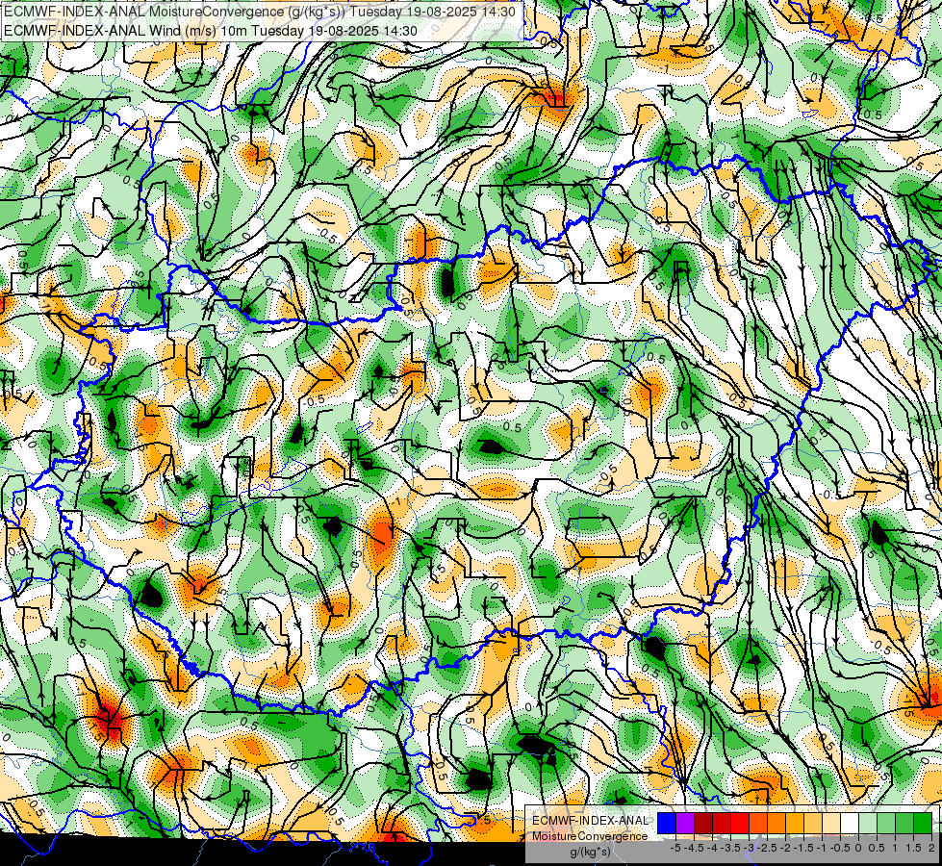Click the '1.5' legend tick label
This screenshot has height=866, width=942.
point(913,848)
